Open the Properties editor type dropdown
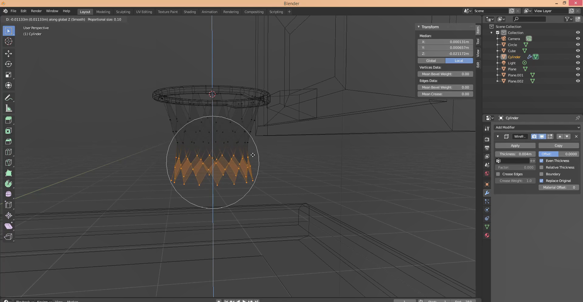This screenshot has height=302, width=583. pos(489,118)
